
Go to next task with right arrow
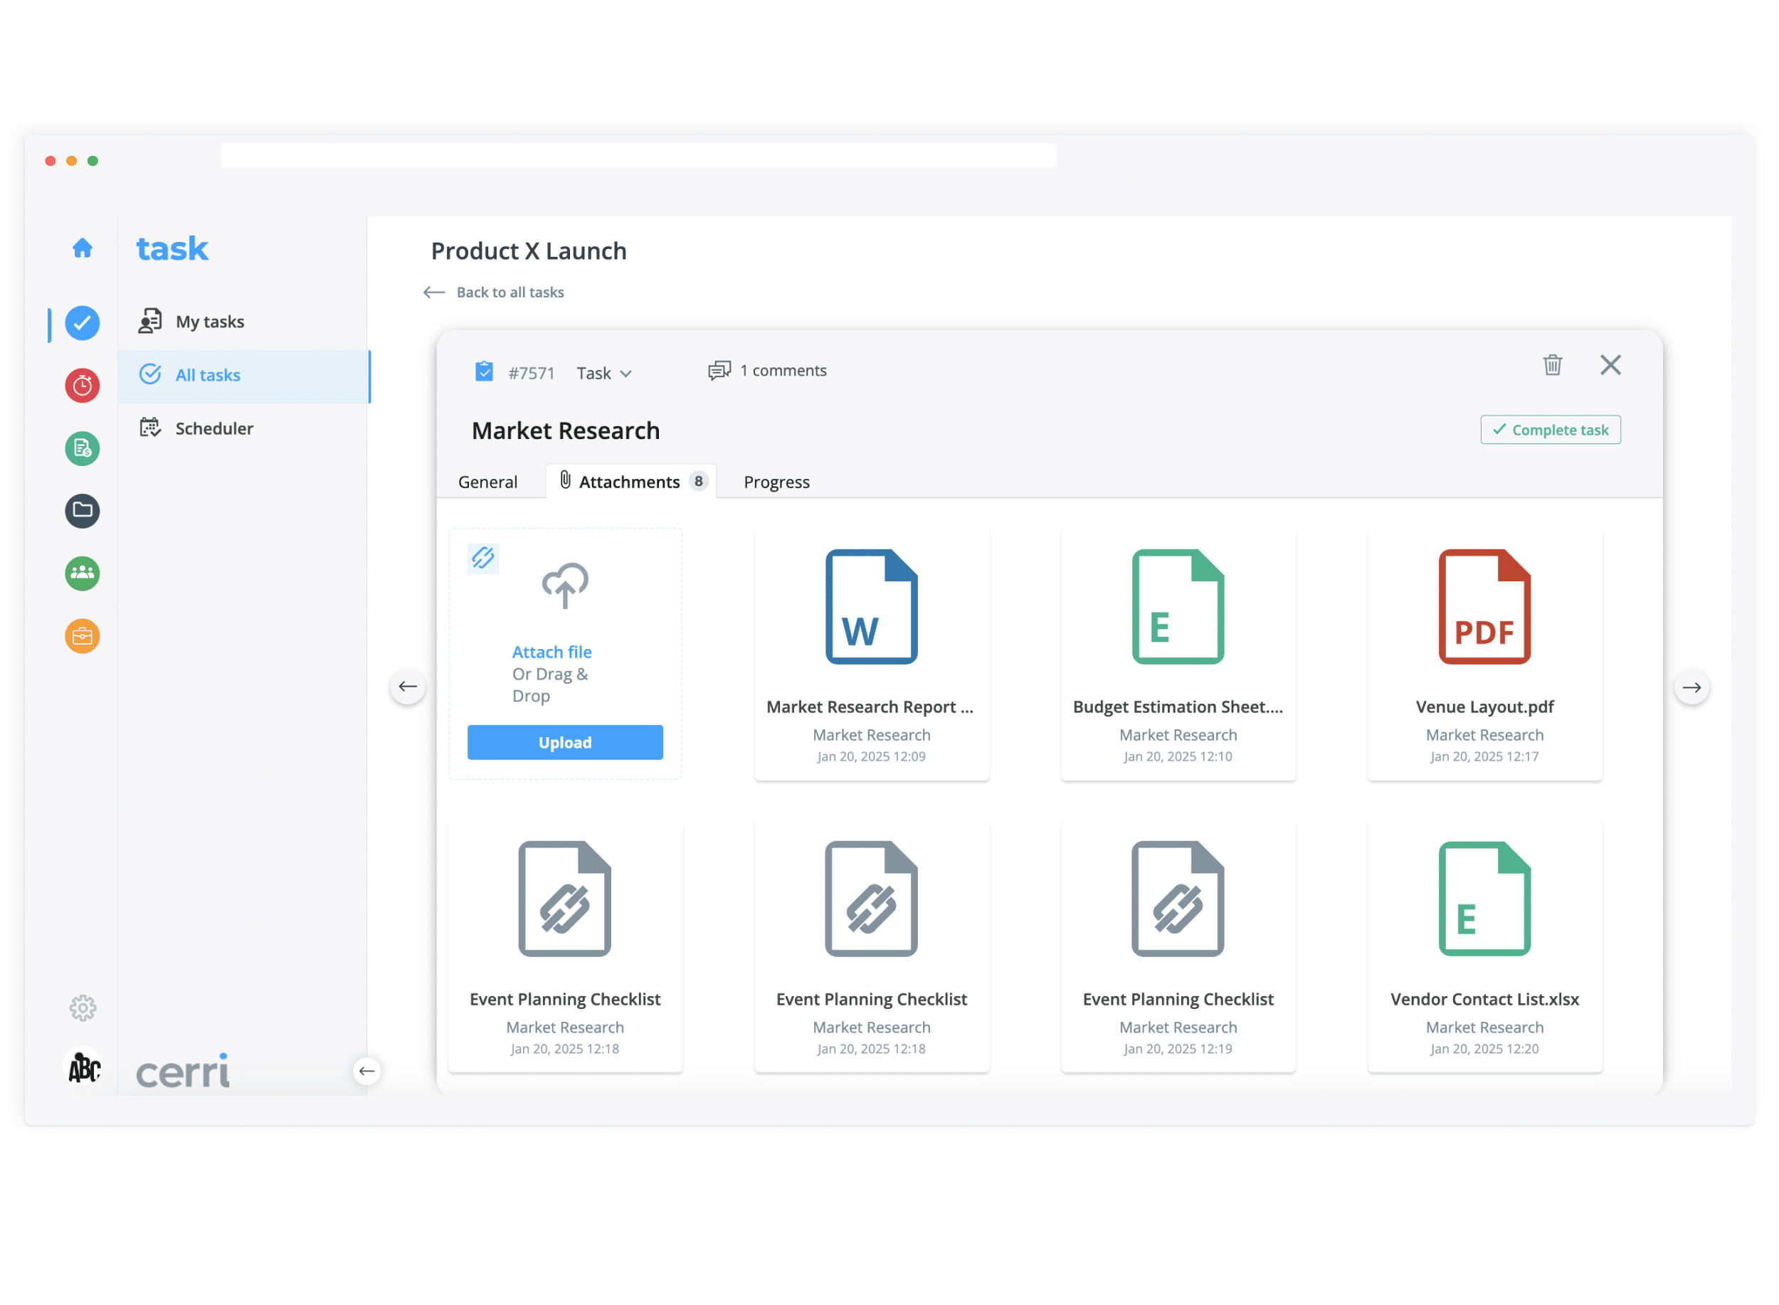[x=1692, y=687]
